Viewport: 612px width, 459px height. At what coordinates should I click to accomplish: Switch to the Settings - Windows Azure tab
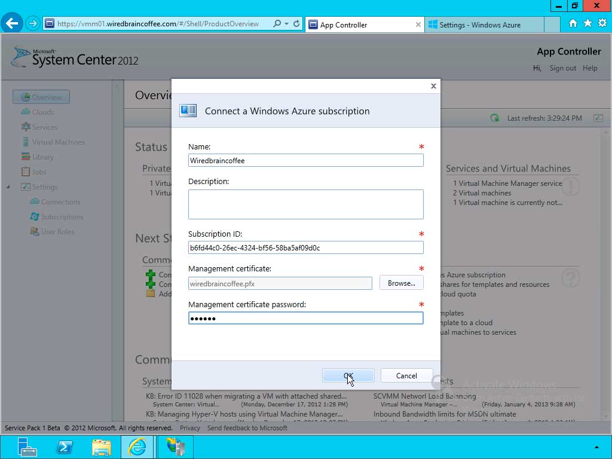484,25
